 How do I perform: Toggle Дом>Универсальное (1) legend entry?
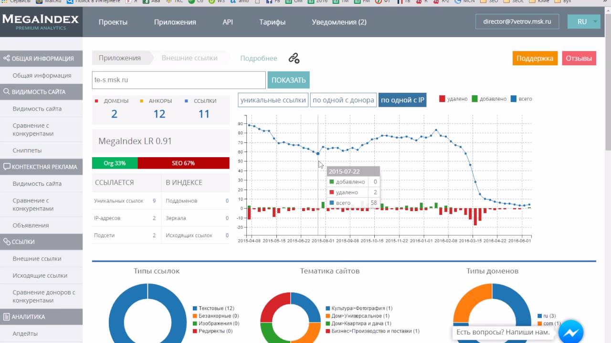(357, 316)
